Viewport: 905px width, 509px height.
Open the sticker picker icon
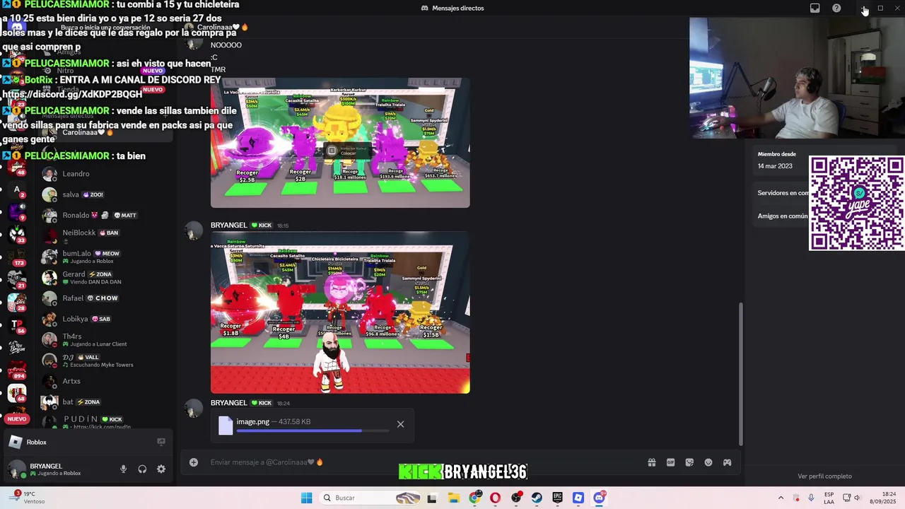pyautogui.click(x=689, y=462)
